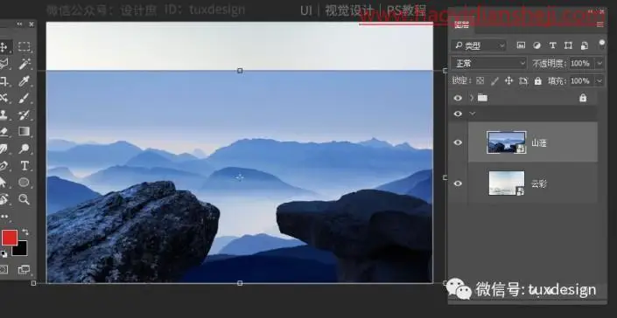Screen dimensions: 617x318
Task: Select the Eyedropper tool
Action: tap(25, 81)
